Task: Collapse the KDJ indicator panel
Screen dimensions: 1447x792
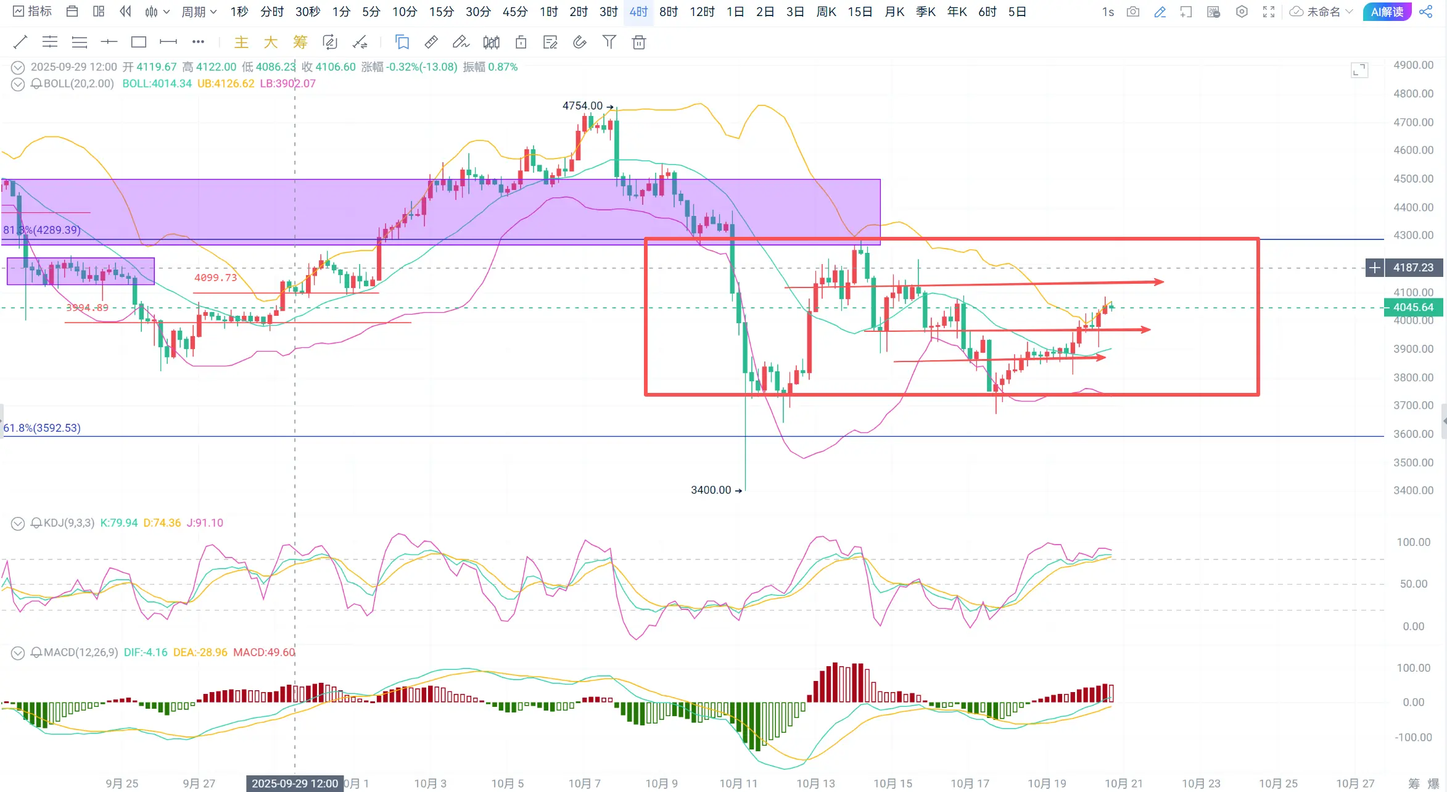Action: [x=18, y=524]
